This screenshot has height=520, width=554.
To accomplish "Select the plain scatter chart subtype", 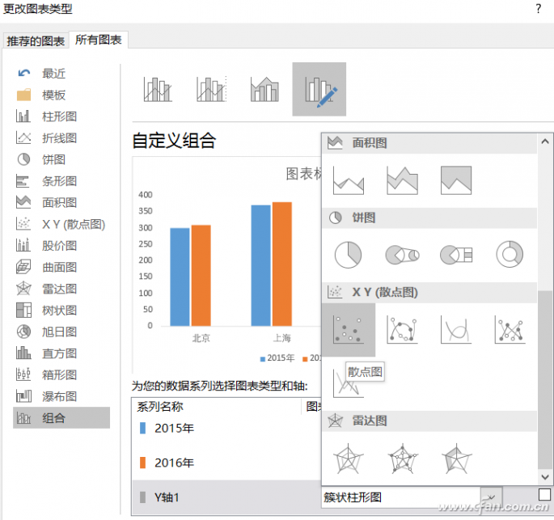I will point(349,330).
